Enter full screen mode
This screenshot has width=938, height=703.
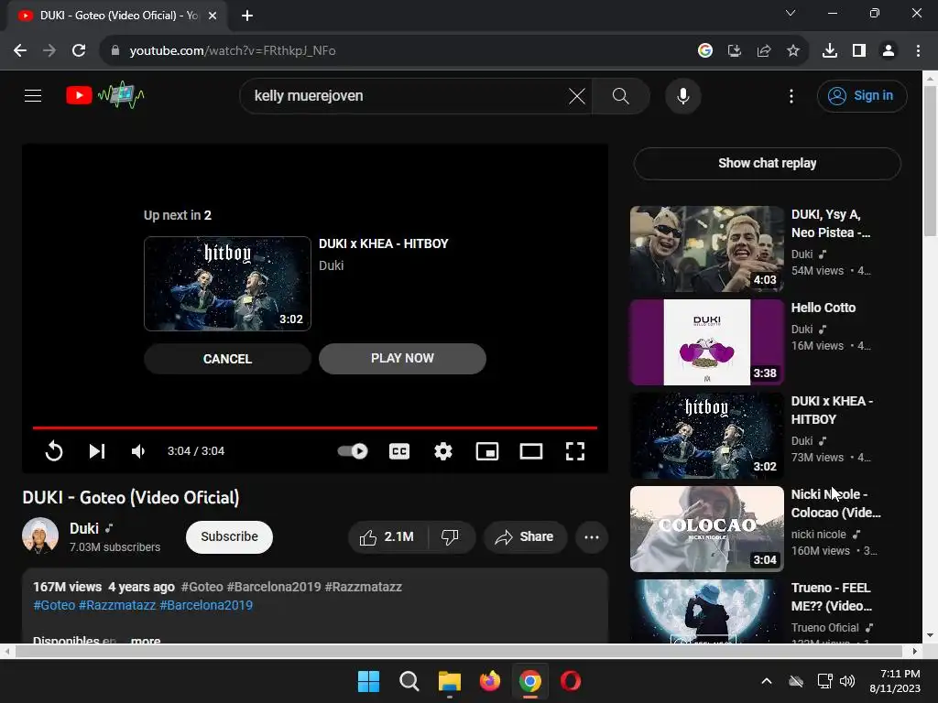(575, 450)
